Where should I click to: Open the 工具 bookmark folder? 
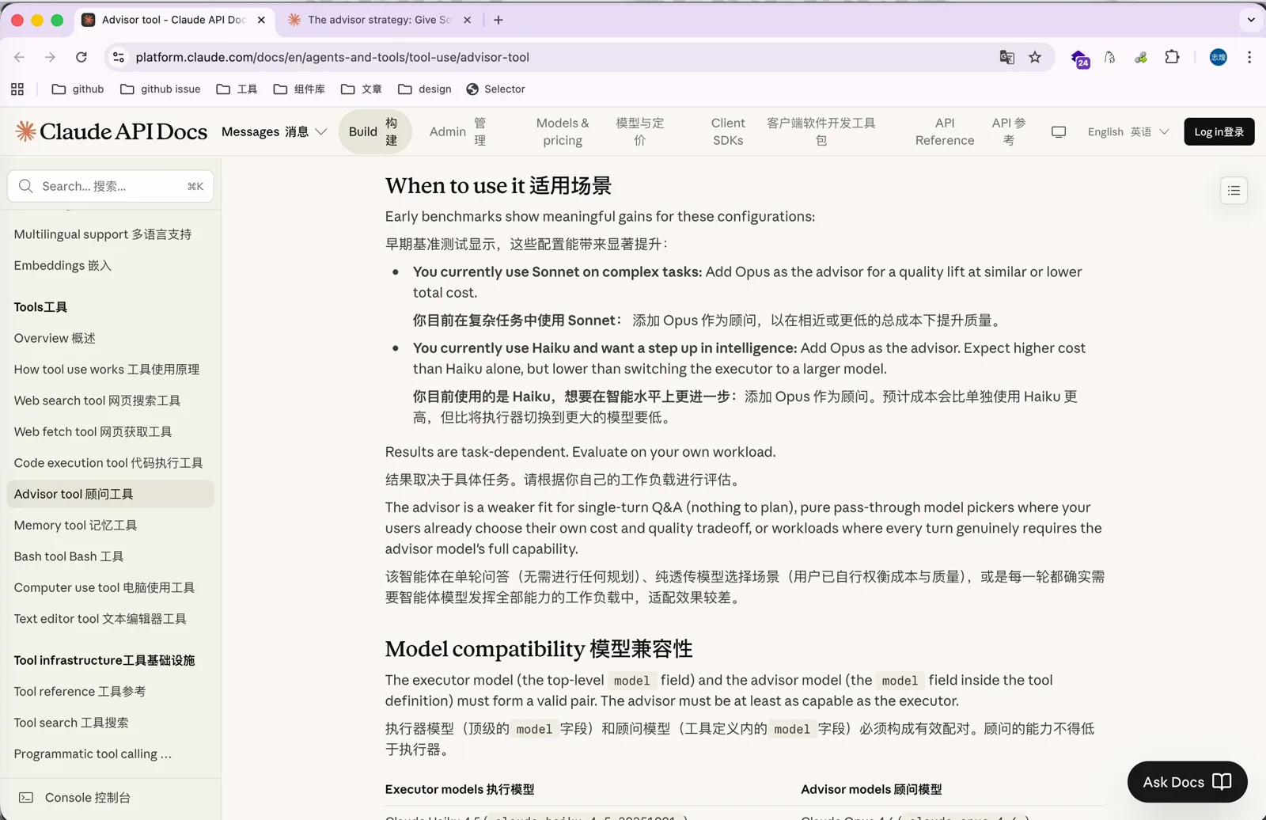(x=237, y=89)
